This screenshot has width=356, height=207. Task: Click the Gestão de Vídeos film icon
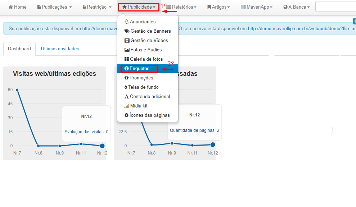coord(127,41)
